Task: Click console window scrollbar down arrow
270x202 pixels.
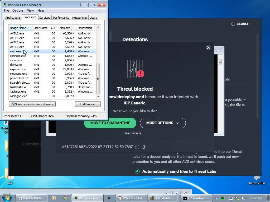Action: pyautogui.click(x=220, y=131)
